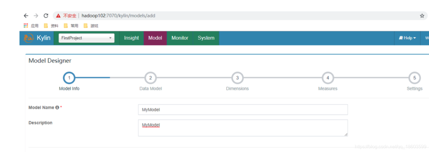The image size is (429, 152).
Task: Jump to step 2 Data Model
Action: pyautogui.click(x=151, y=78)
